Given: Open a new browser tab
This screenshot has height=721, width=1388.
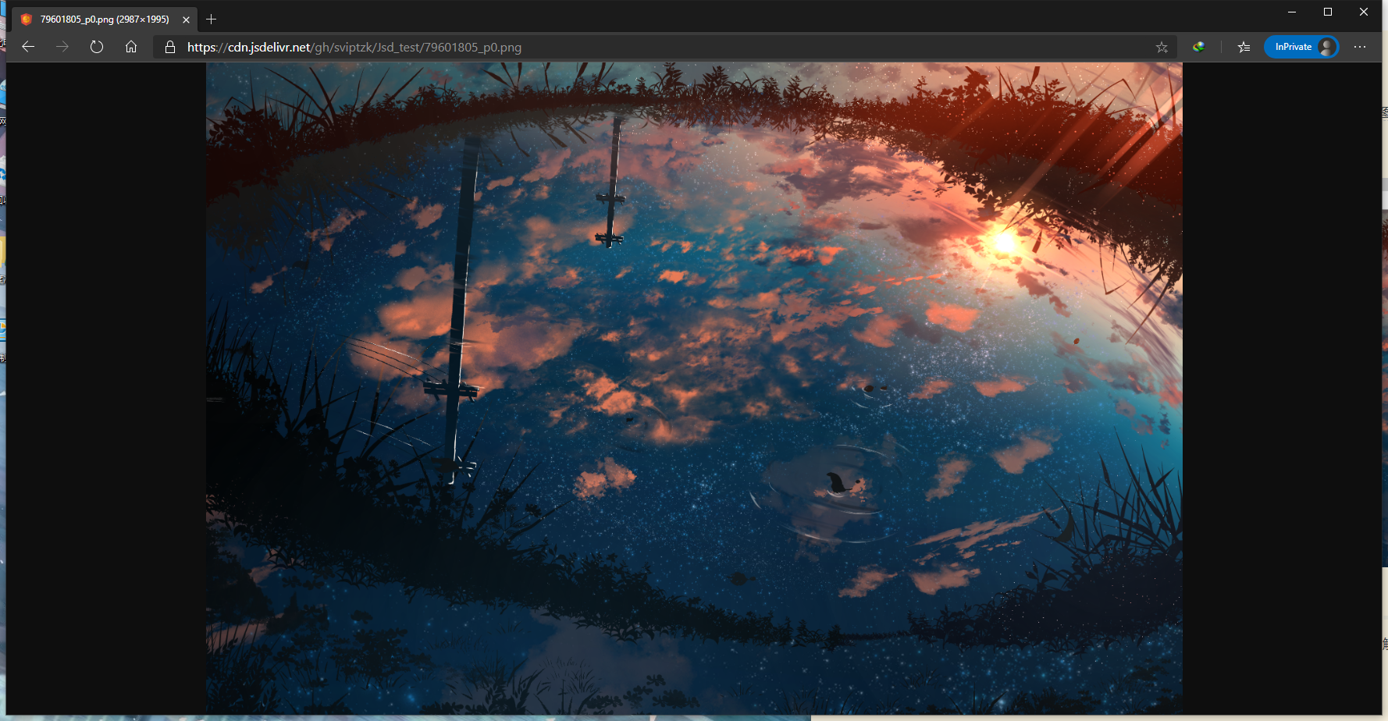Looking at the screenshot, I should click(212, 20).
